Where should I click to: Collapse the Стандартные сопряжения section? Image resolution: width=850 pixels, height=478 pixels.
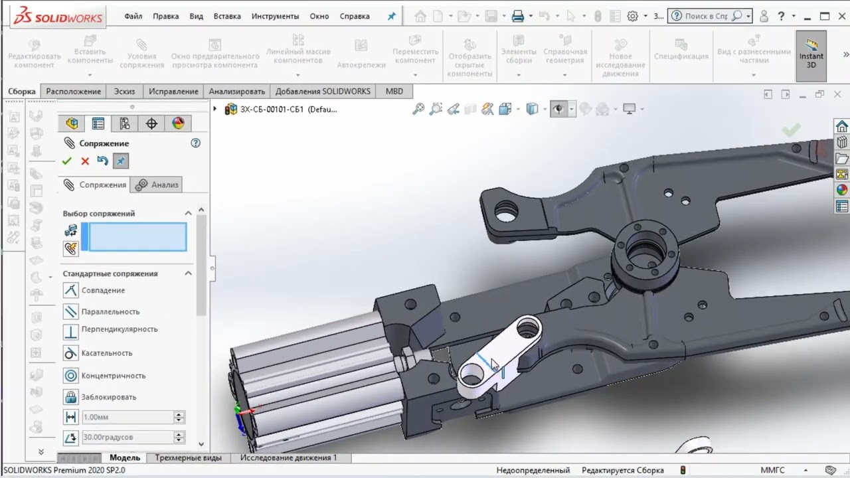188,273
